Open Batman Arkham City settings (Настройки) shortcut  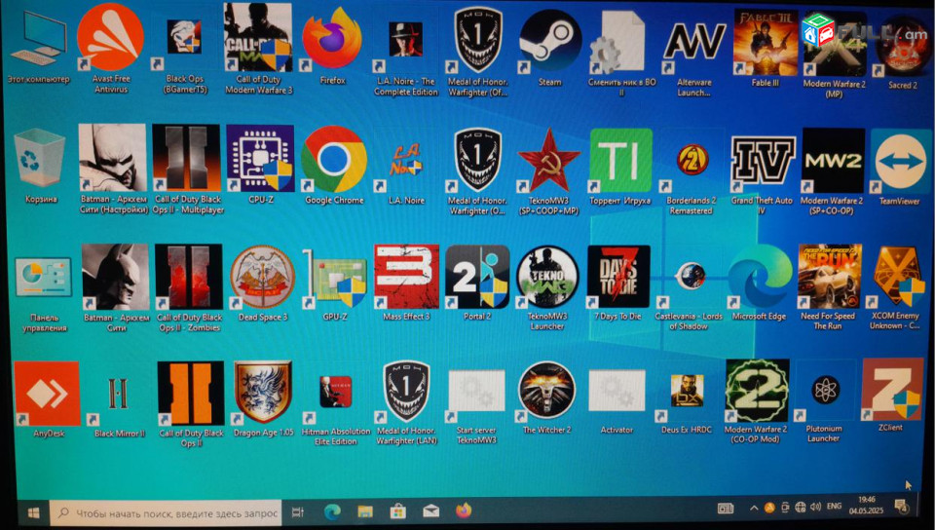click(112, 158)
